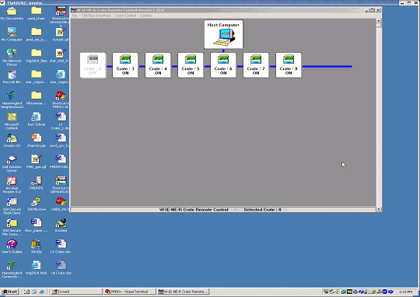Click the Crate 4 ON crate icon
Screen dimensions: 420x297
[x=158, y=65]
